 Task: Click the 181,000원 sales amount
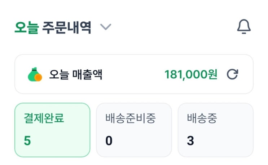click(x=190, y=74)
